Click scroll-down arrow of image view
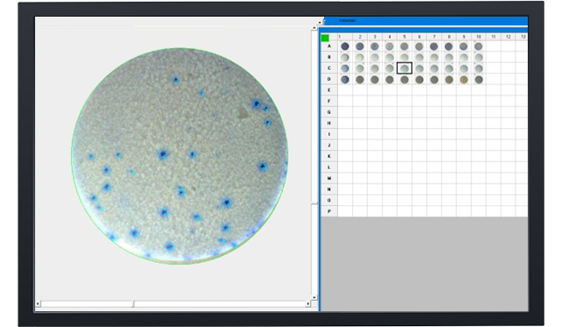 coord(314,297)
